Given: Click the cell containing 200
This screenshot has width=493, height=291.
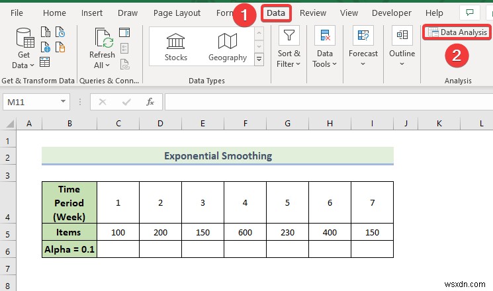Looking at the screenshot, I should [x=160, y=232].
